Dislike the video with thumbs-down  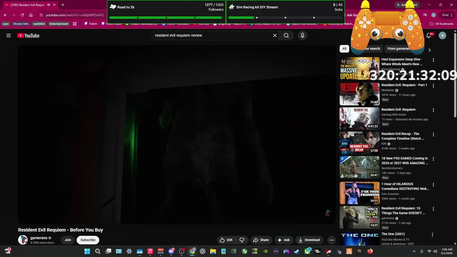tap(242, 240)
